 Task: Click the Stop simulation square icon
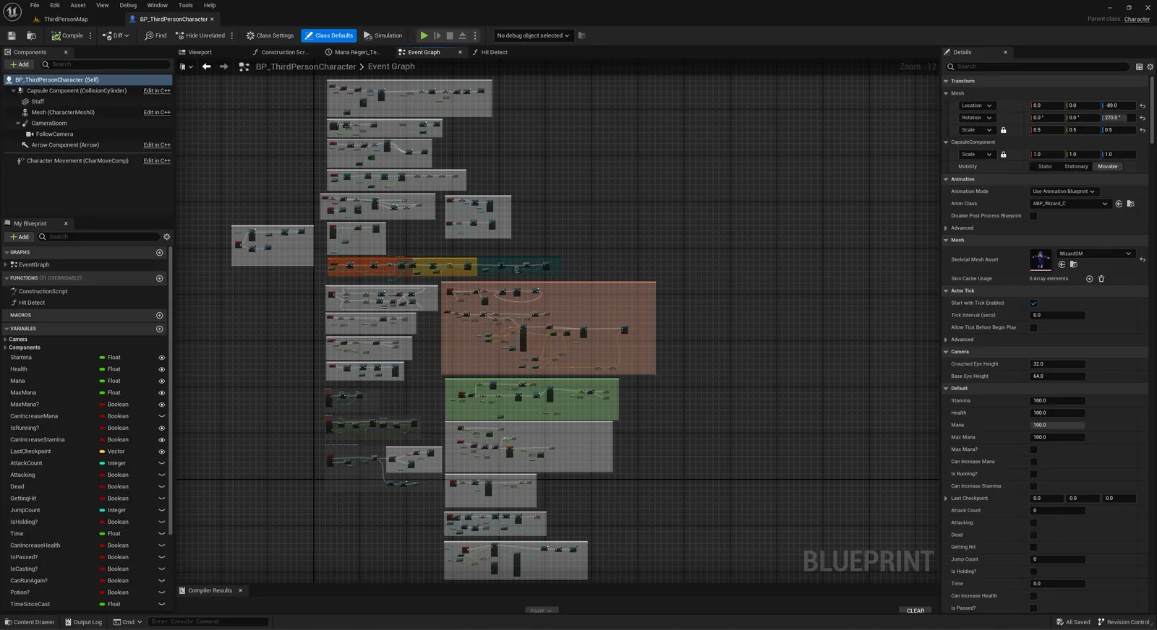450,35
